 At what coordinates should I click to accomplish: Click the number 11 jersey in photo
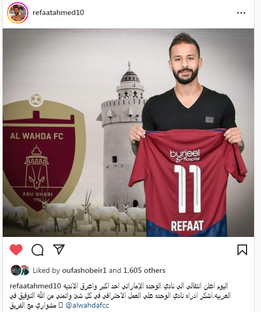188,182
